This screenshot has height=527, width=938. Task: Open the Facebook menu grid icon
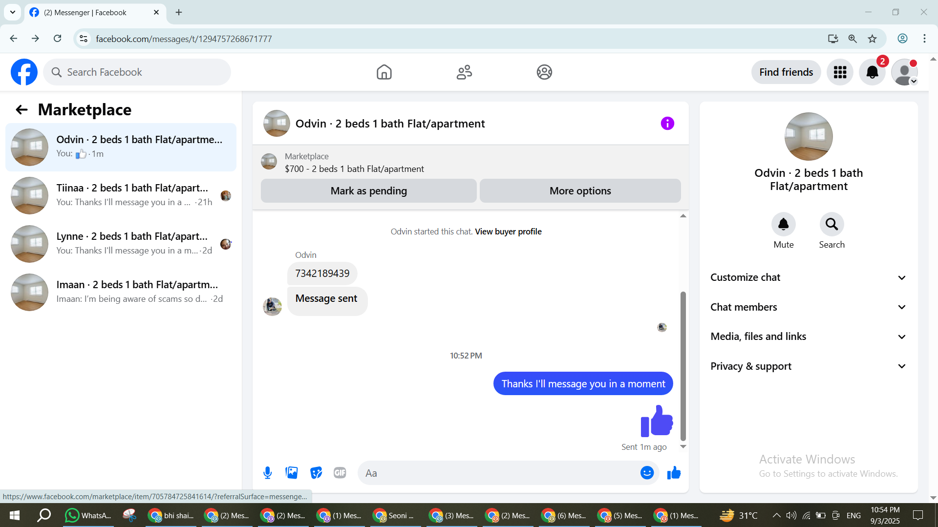point(840,72)
